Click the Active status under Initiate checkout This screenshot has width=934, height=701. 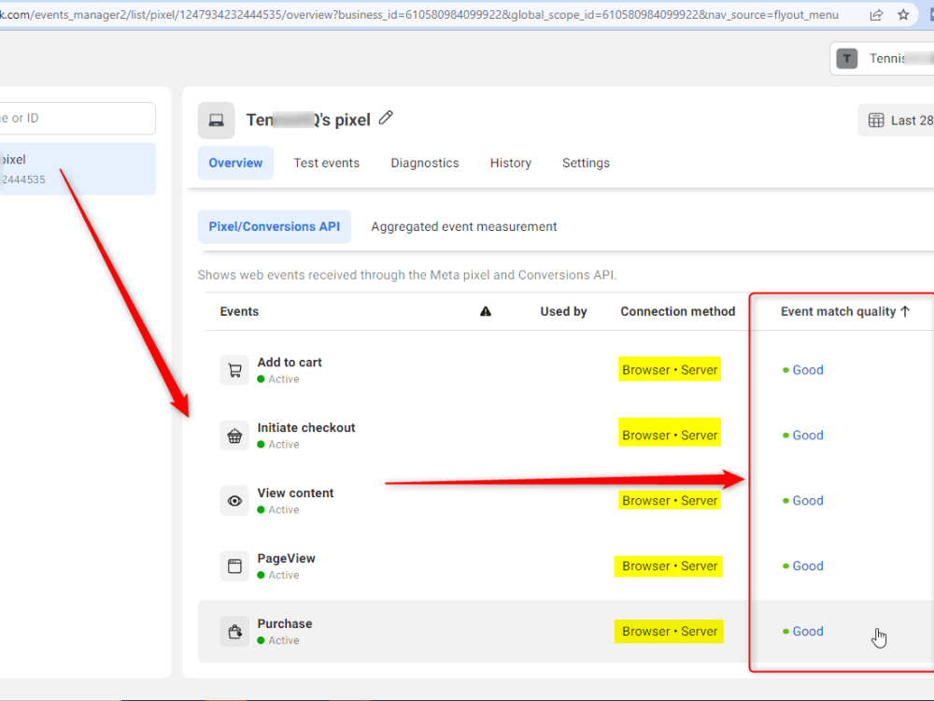point(278,445)
